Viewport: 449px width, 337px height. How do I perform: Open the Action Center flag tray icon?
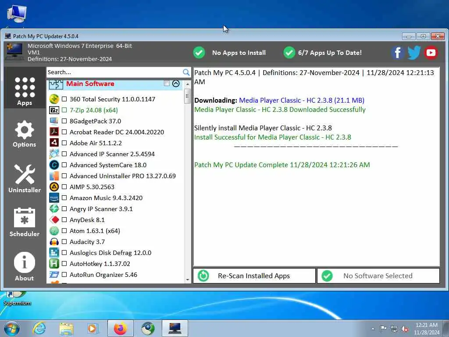[x=383, y=329]
